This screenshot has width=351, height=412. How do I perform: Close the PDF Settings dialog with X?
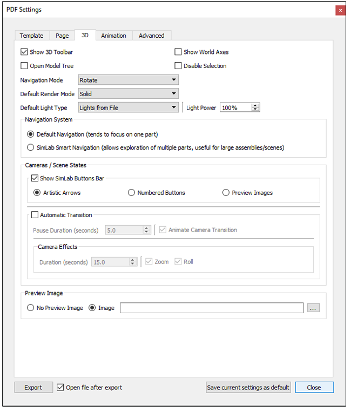pyautogui.click(x=340, y=10)
